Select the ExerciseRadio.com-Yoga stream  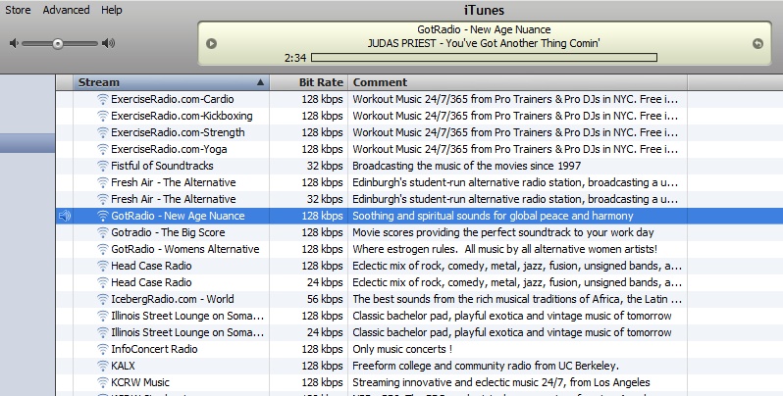[x=169, y=149]
